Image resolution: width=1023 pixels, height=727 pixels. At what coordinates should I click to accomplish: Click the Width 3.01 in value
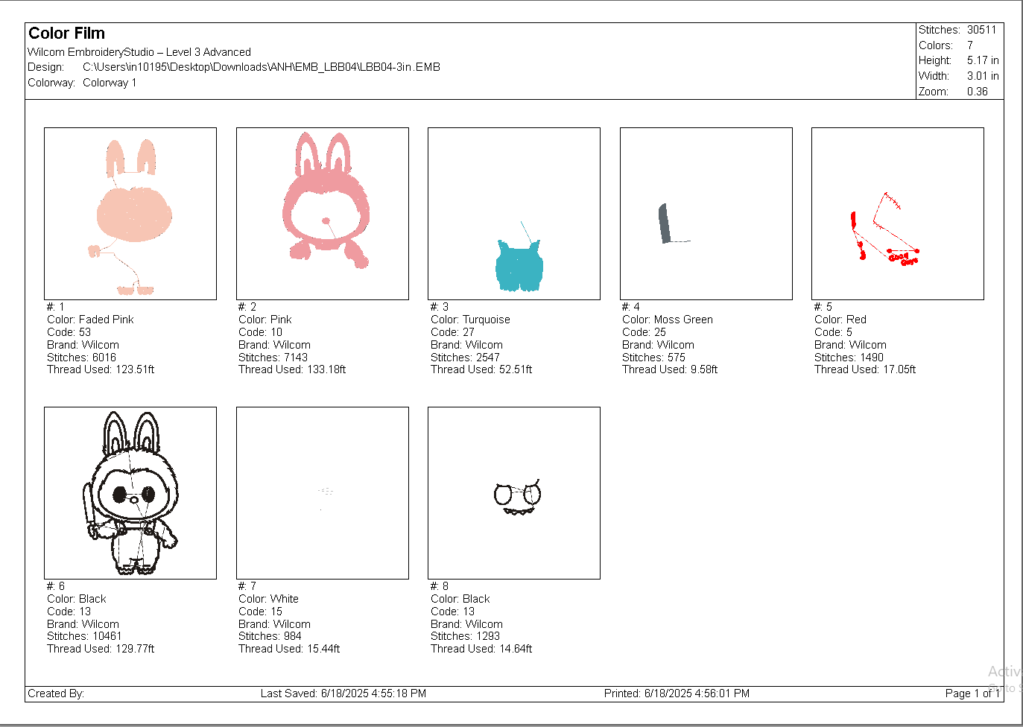coord(983,76)
